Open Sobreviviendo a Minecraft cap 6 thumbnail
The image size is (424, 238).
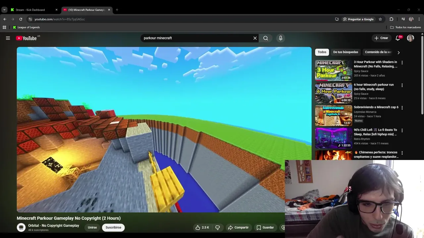[x=334, y=116]
